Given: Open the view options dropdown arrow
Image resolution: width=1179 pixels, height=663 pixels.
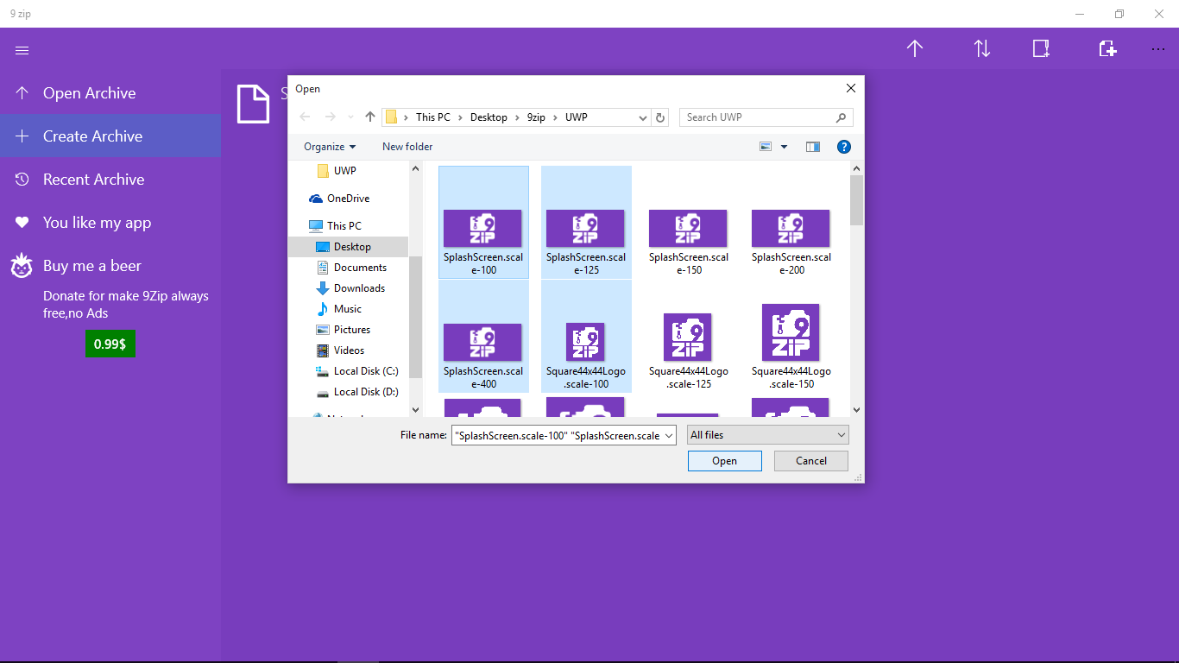Looking at the screenshot, I should pyautogui.click(x=784, y=147).
